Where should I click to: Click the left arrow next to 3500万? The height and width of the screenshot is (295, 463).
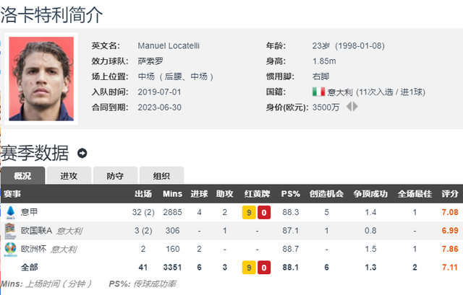[x=349, y=107]
